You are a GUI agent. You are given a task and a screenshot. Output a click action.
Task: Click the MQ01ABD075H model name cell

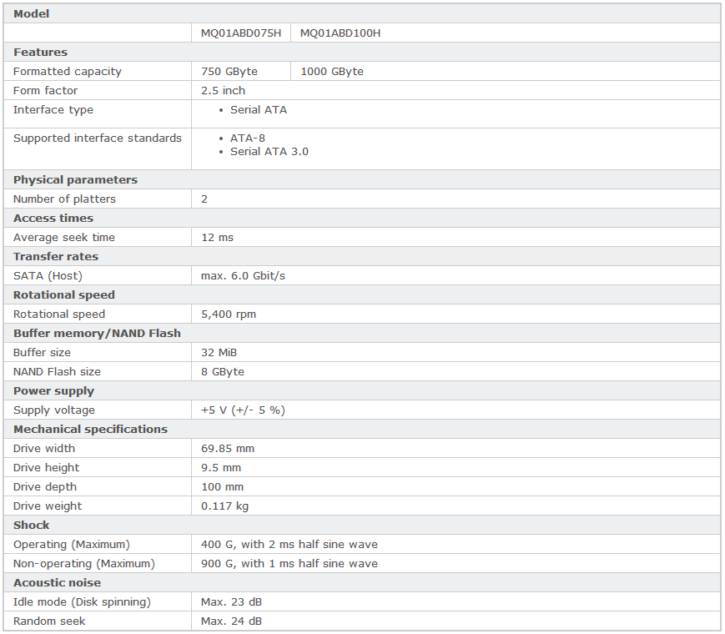click(x=241, y=33)
